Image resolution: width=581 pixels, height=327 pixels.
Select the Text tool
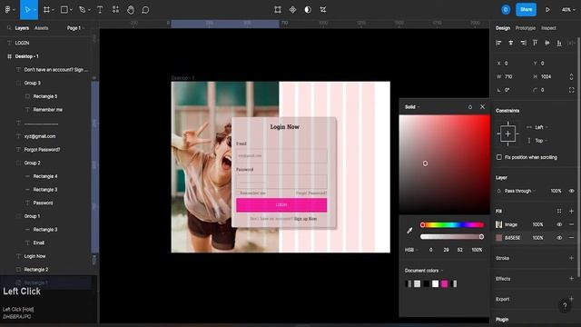(x=100, y=10)
